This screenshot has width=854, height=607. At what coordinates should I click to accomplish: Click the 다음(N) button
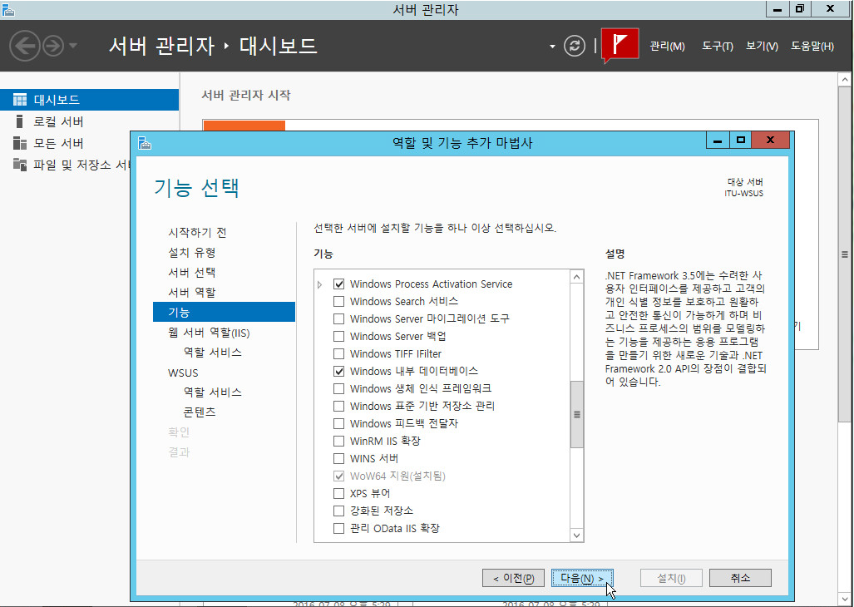click(582, 578)
